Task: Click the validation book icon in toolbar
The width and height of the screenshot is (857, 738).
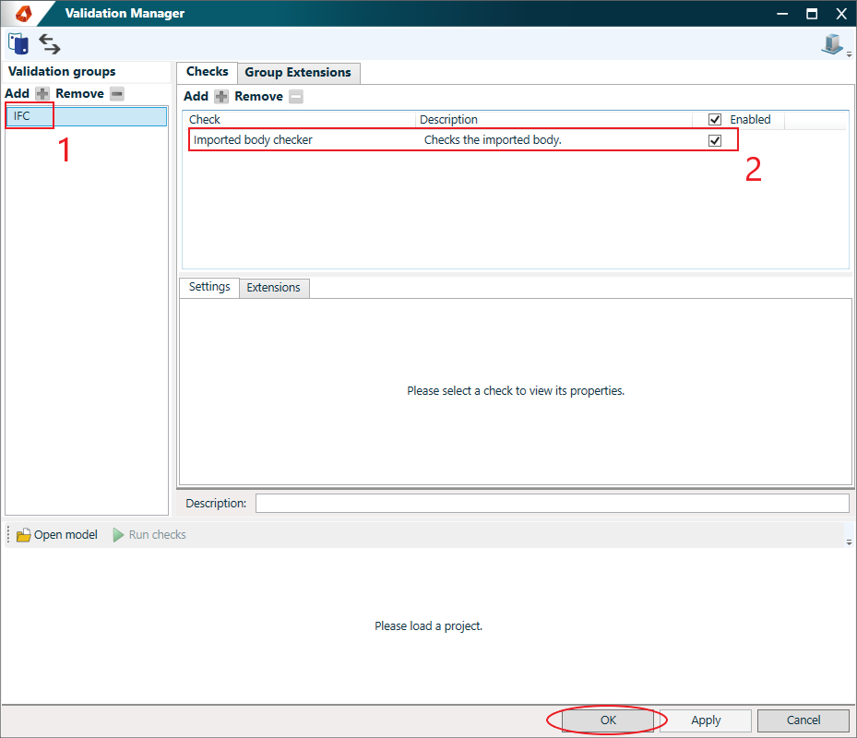Action: point(18,43)
